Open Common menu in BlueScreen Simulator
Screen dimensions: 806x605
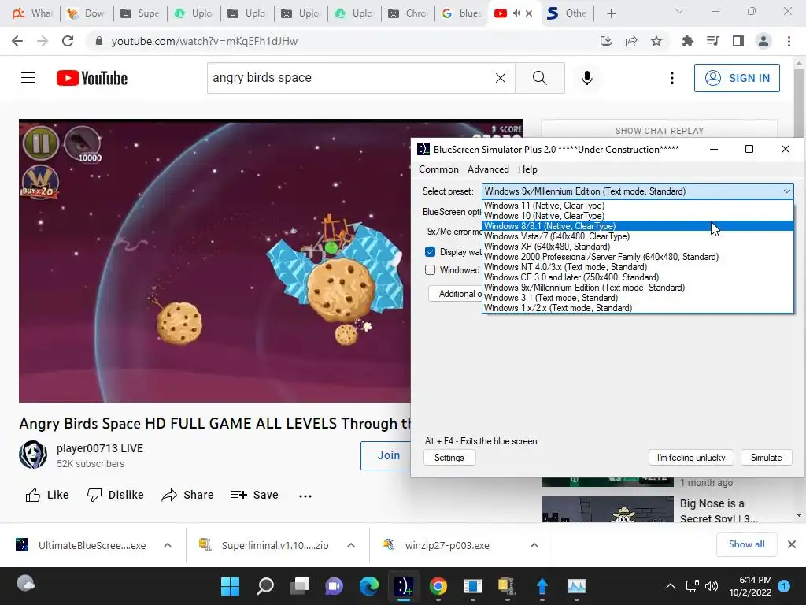[438, 169]
